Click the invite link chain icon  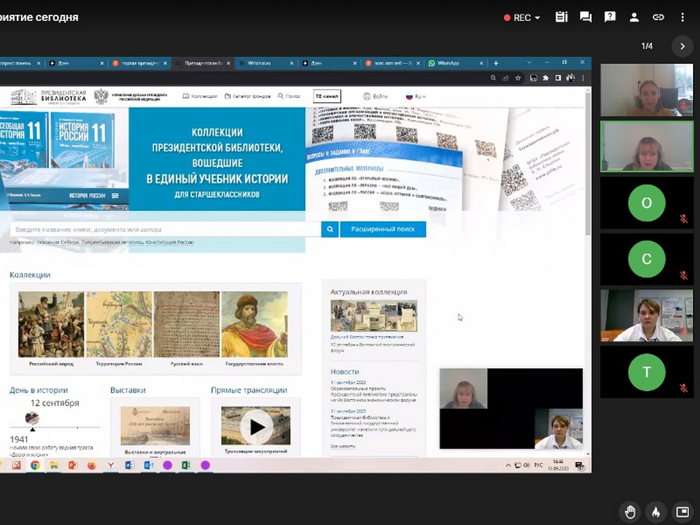pyautogui.click(x=658, y=17)
